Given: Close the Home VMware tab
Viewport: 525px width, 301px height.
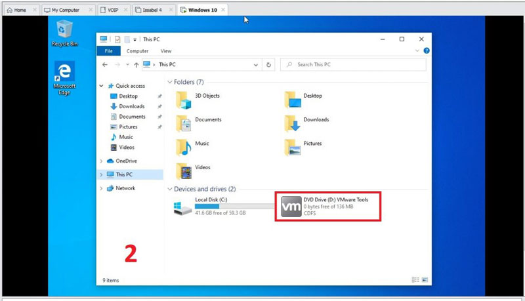Looking at the screenshot, I should (35, 10).
